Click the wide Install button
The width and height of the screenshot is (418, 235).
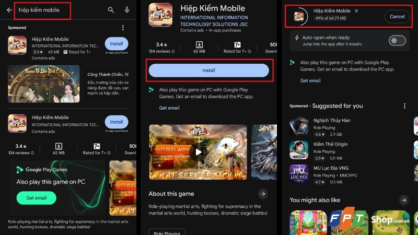click(208, 70)
